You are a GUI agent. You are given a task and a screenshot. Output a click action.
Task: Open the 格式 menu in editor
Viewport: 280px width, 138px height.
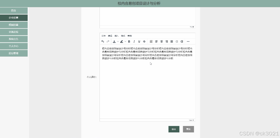click(x=123, y=36)
